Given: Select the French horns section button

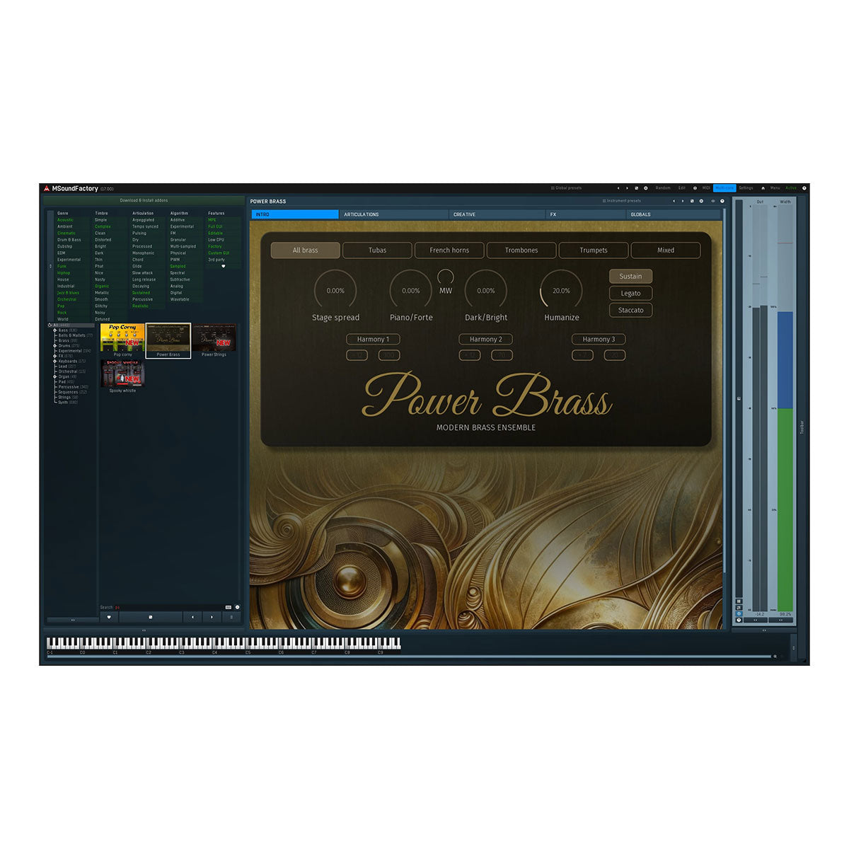Looking at the screenshot, I should click(x=449, y=250).
